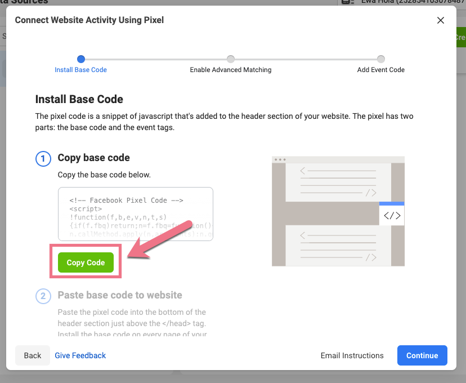Screen dimensions: 466x383
Task: Select the Add Event Code step label
Action: coord(381,70)
